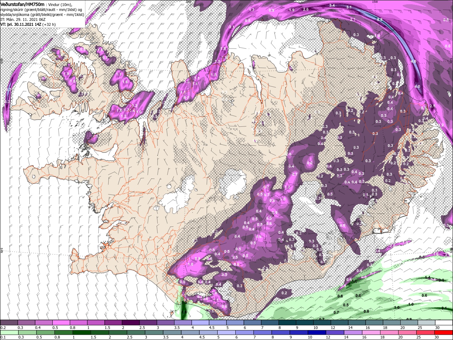
Task: Click the darkest green lower-row swatch above 1
Action: click(81, 333)
